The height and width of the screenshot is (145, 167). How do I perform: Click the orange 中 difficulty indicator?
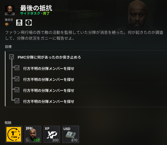[x=7, y=24]
